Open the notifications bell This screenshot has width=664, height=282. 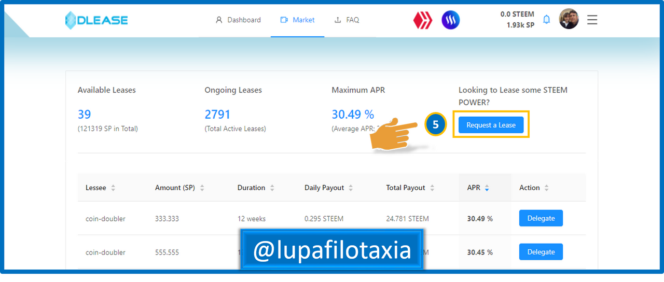point(546,20)
